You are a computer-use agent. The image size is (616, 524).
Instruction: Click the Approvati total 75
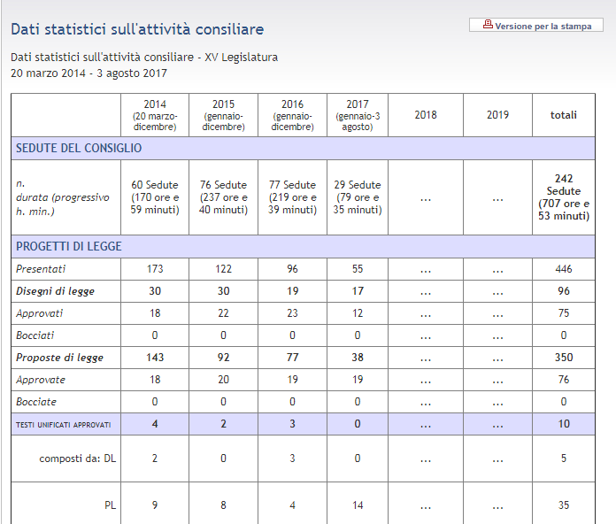(x=564, y=313)
